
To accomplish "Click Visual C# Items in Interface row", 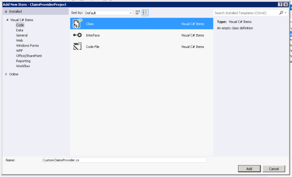I will (193, 35).
